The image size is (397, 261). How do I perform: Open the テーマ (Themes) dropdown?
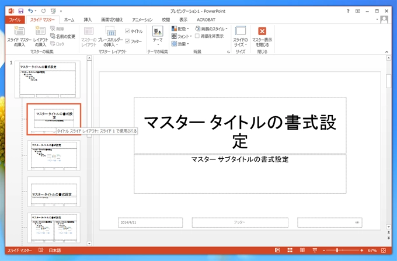158,36
